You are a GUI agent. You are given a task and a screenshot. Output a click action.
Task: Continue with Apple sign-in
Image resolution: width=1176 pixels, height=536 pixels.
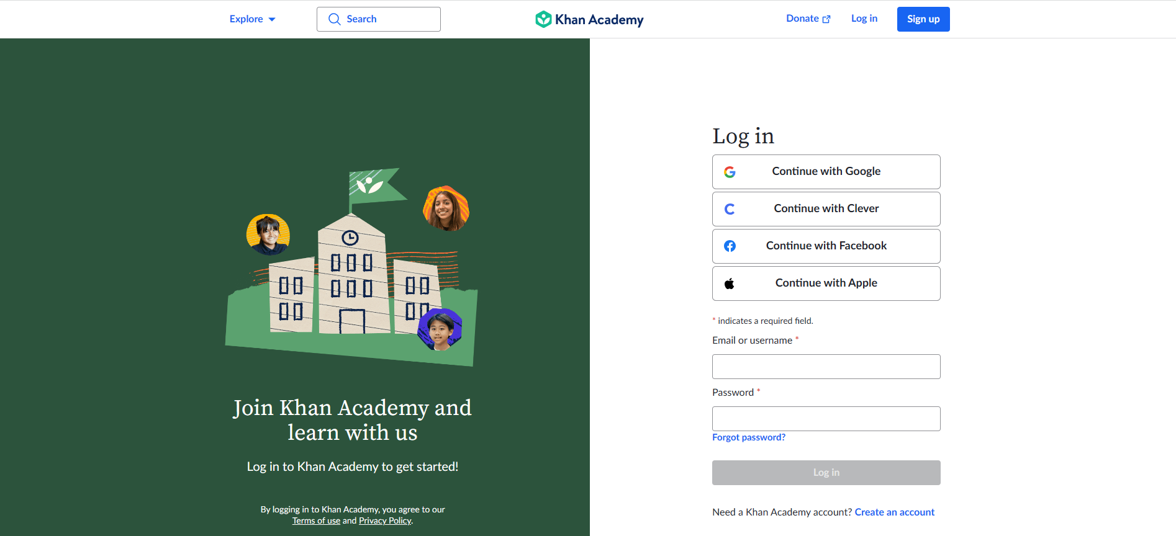(826, 284)
